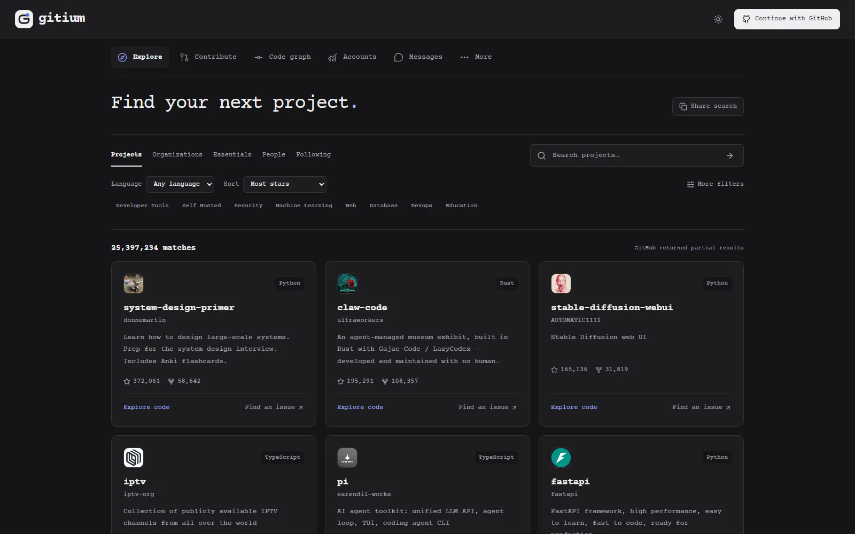Click Explore code on system-design-primer card
The image size is (855, 534).
[146, 407]
